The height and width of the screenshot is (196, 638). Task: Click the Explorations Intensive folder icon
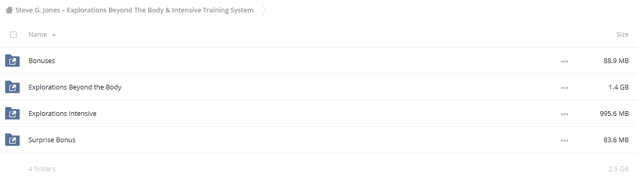(x=12, y=114)
